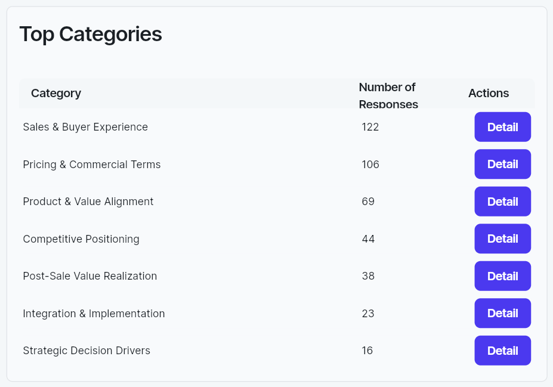
Task: Click the Strategic Decision Drivers label
Action: tap(86, 351)
